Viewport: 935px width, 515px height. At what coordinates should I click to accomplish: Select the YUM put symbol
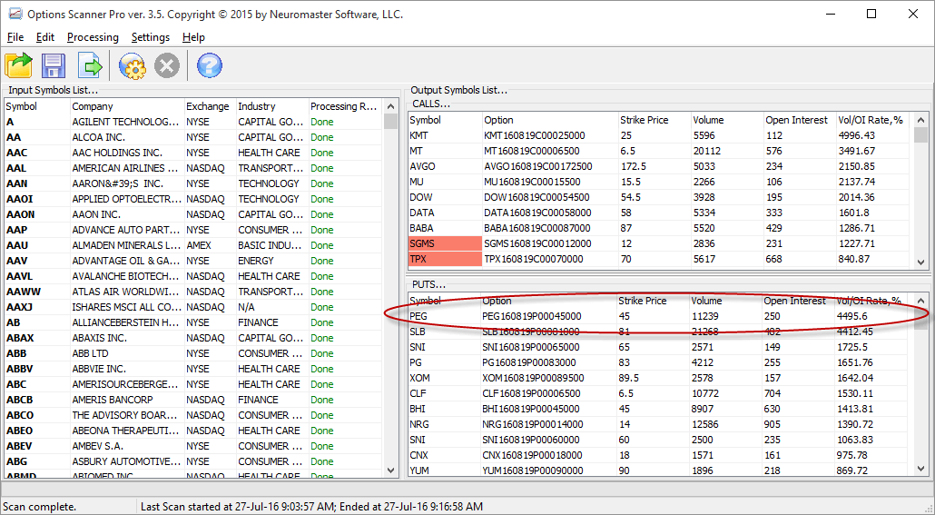pos(419,470)
